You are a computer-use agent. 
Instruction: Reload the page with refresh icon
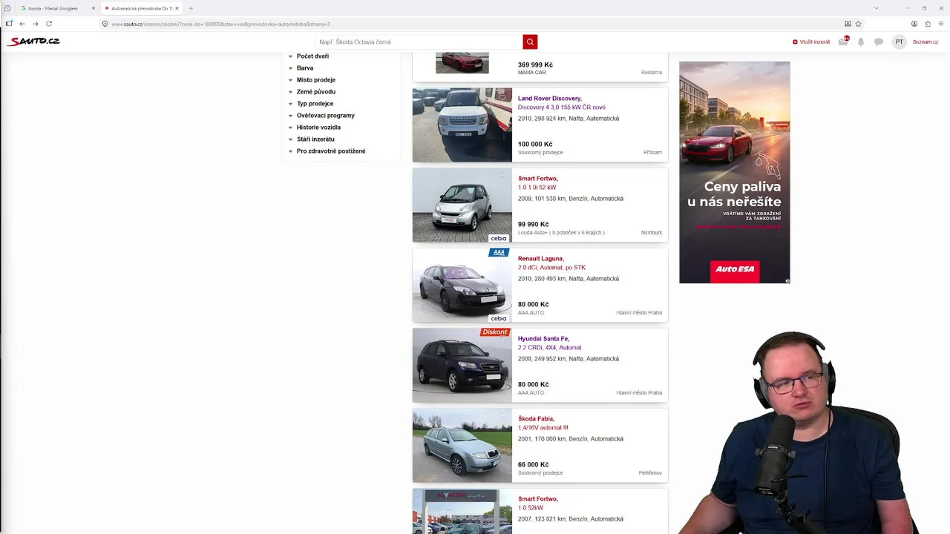click(x=49, y=24)
